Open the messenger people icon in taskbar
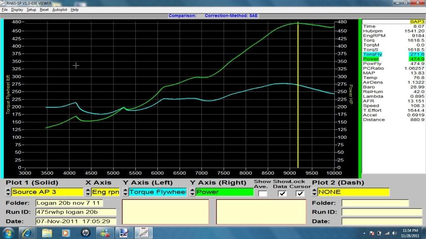 point(105,233)
